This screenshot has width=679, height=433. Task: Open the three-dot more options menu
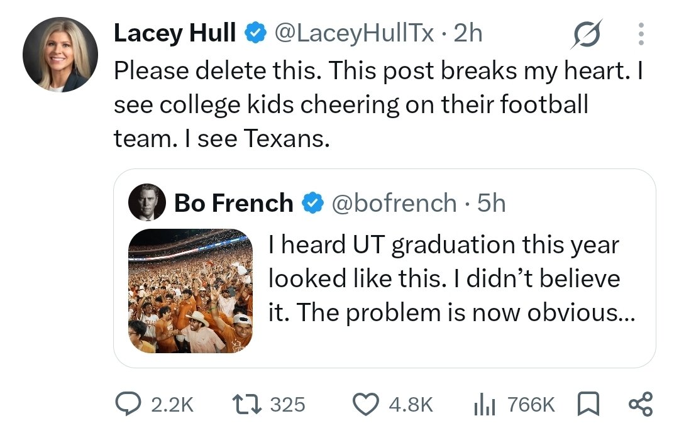click(x=641, y=34)
